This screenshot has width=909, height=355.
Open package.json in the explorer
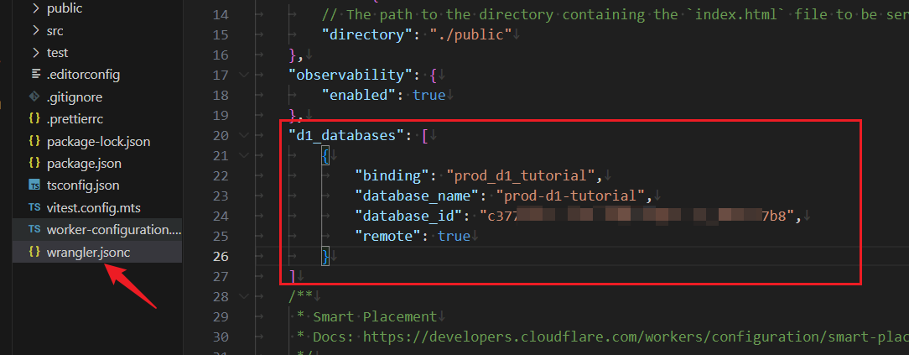[x=84, y=163]
